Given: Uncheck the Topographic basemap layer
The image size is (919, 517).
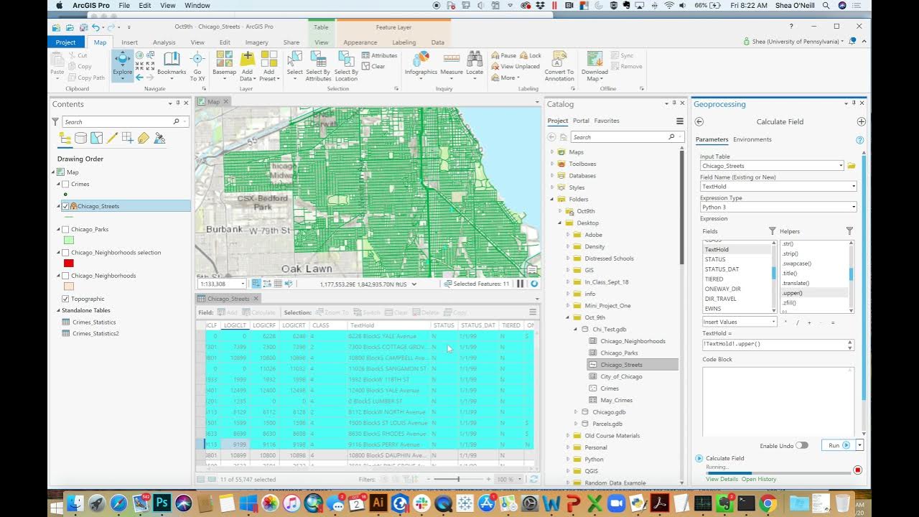Looking at the screenshot, I should pyautogui.click(x=66, y=299).
